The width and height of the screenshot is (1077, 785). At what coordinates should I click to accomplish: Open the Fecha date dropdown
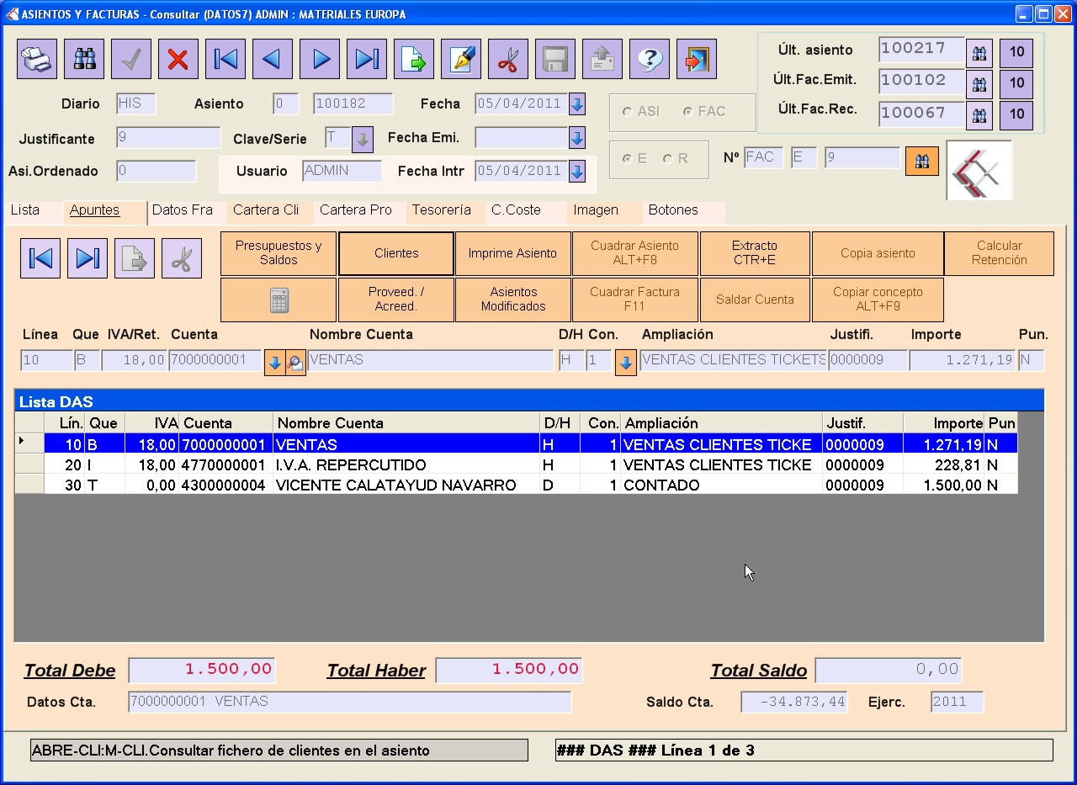click(x=577, y=104)
